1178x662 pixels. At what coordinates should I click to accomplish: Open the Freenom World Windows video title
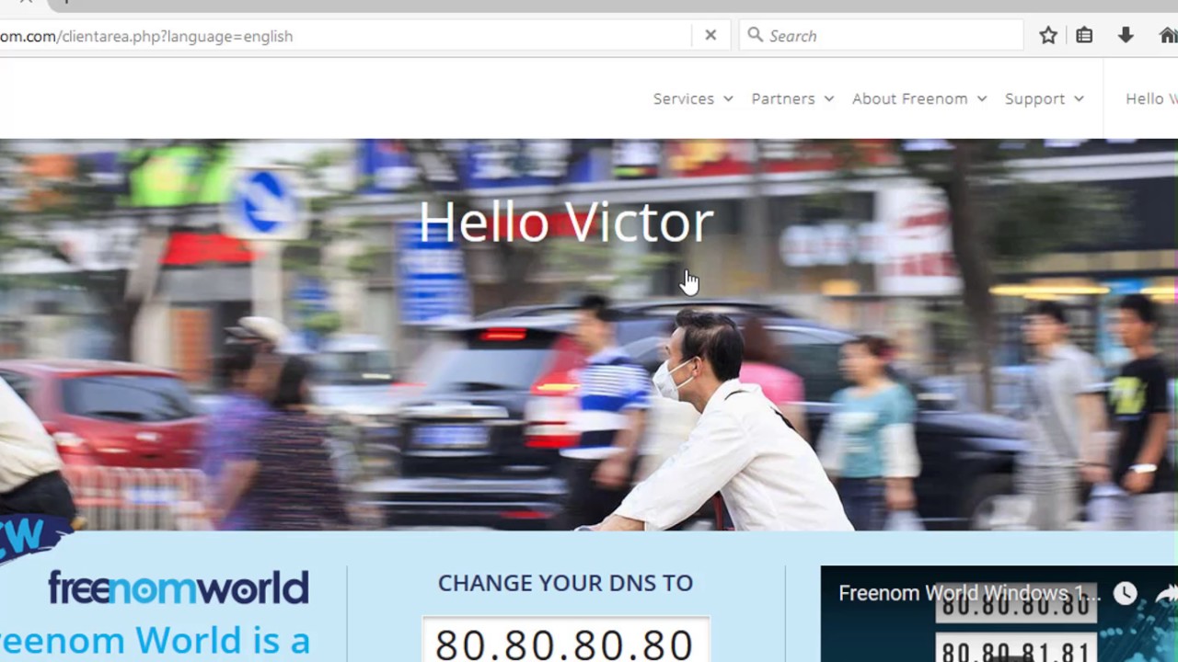pyautogui.click(x=968, y=593)
